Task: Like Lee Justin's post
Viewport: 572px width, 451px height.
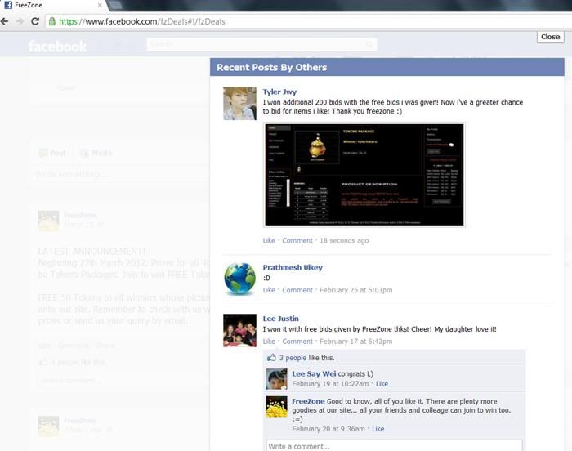Action: 269,342
